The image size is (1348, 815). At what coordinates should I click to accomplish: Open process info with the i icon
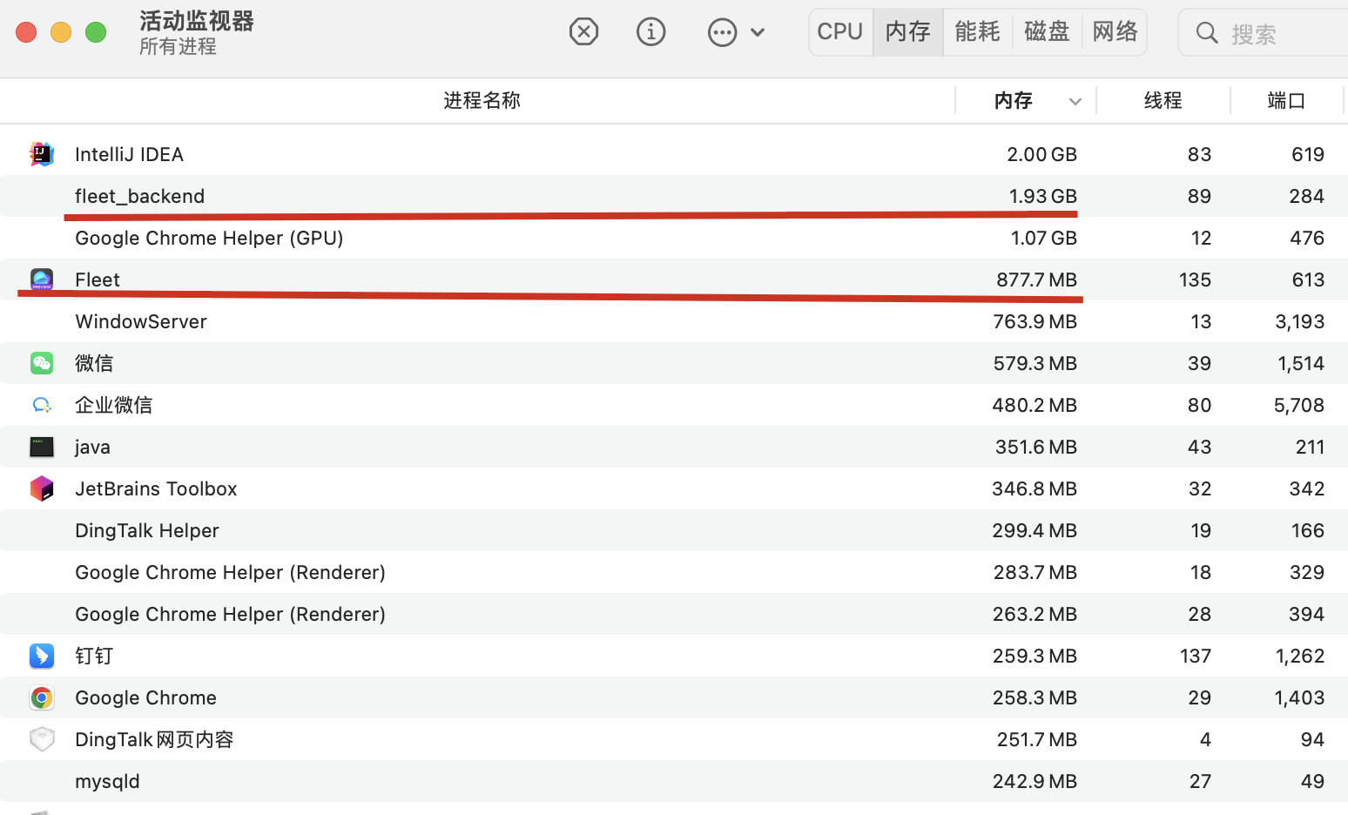point(650,32)
